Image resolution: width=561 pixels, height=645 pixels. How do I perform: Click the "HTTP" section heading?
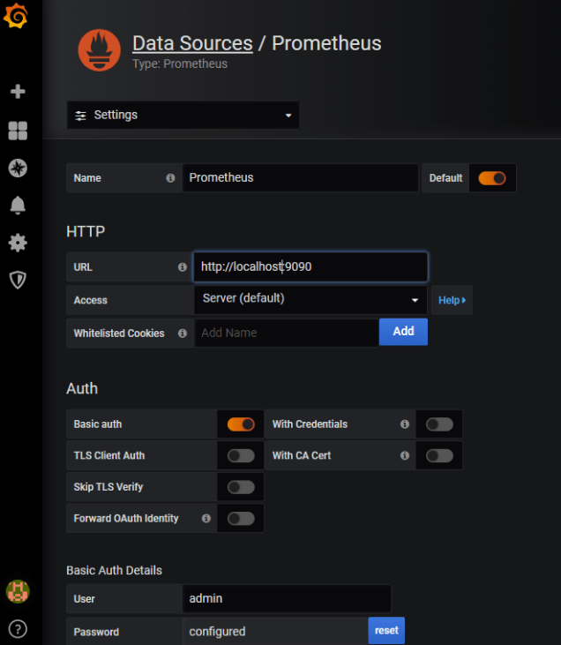tap(86, 231)
